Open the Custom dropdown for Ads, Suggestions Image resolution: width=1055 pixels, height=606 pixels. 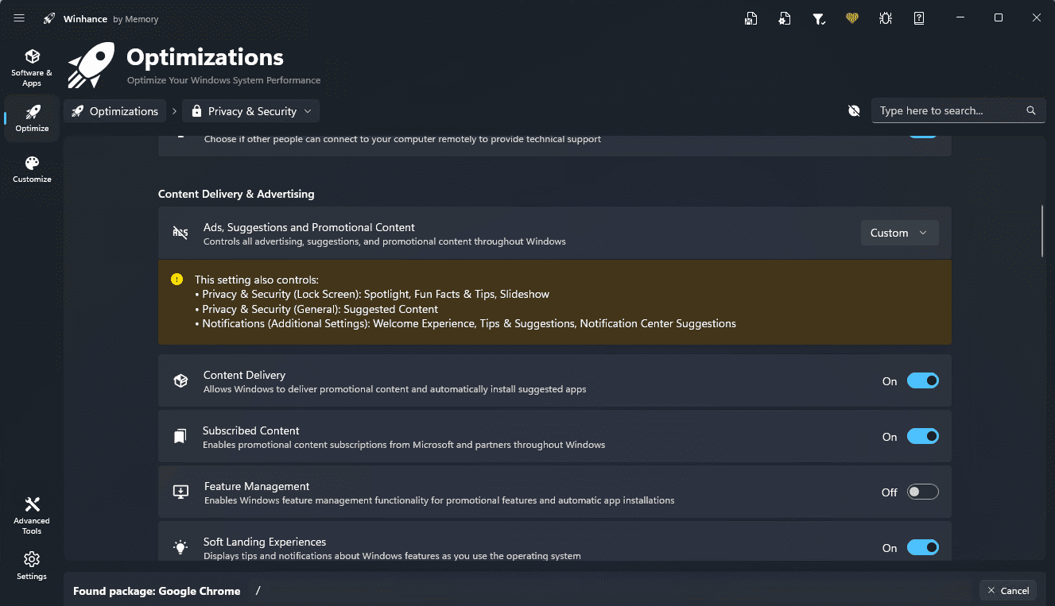899,233
